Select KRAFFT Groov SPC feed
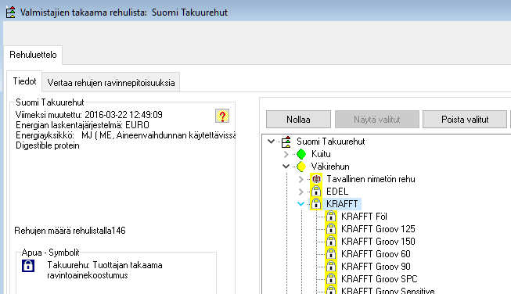 click(x=379, y=278)
